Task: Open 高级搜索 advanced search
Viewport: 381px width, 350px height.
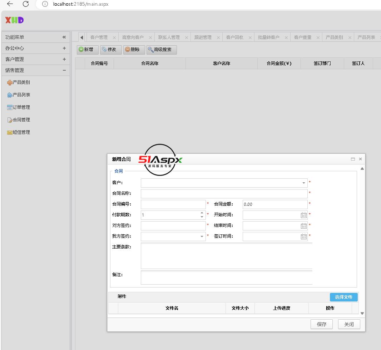Action: click(162, 50)
